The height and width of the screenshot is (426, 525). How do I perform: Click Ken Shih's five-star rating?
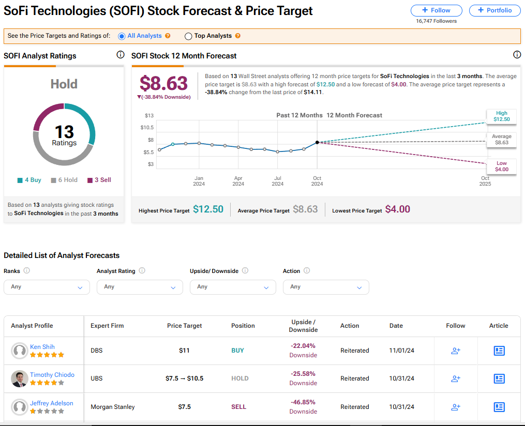47,355
